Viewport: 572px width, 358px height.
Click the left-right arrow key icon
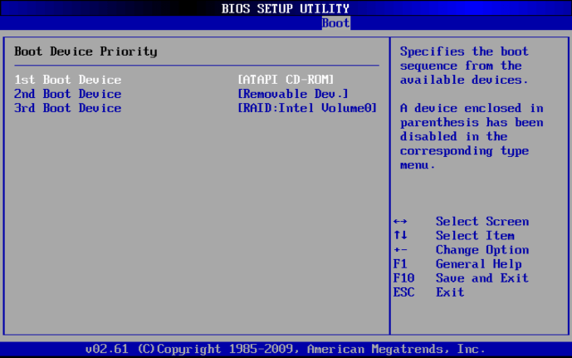[x=400, y=222]
